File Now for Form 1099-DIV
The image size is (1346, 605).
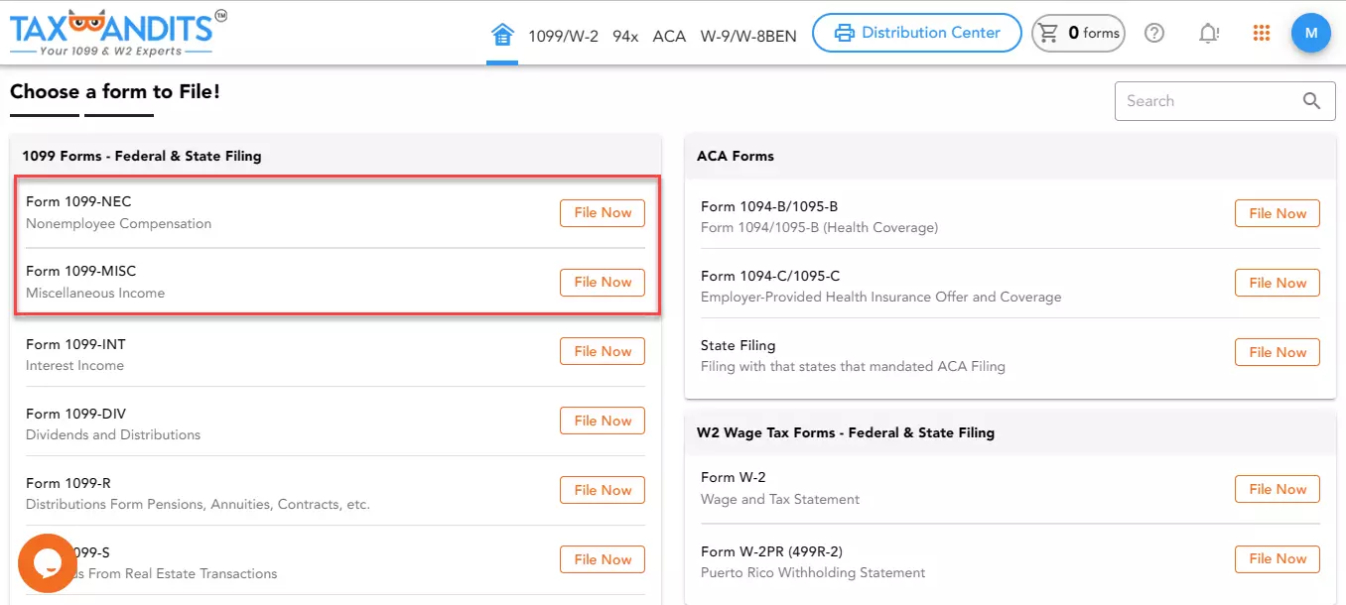click(x=603, y=421)
